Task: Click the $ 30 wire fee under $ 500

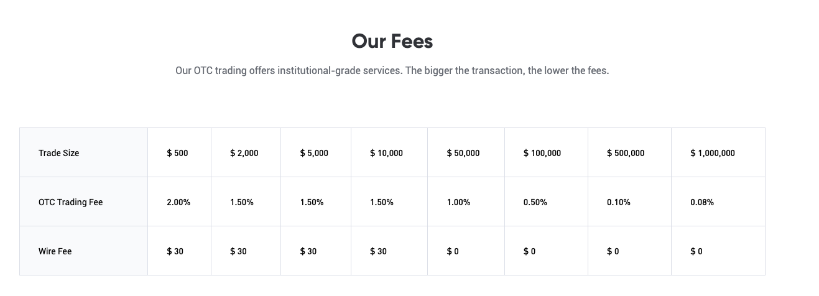Action: [175, 251]
